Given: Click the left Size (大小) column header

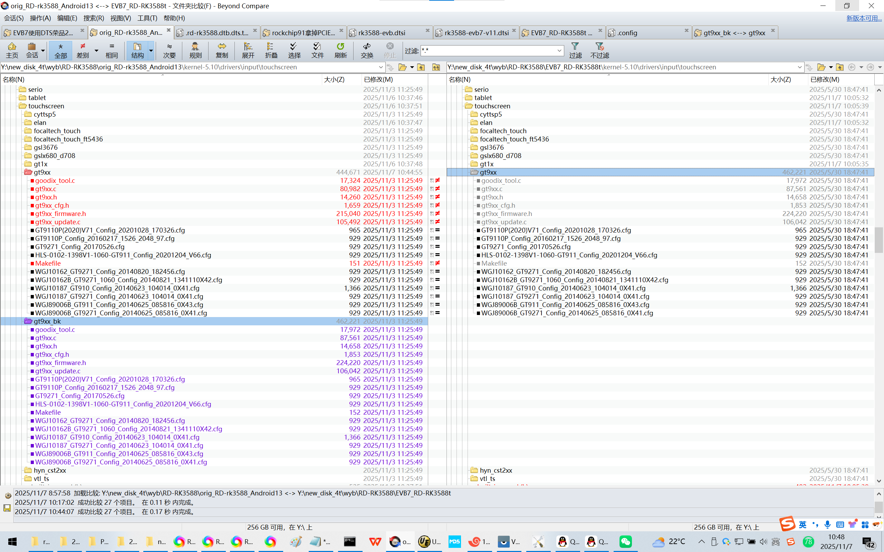Looking at the screenshot, I should tap(334, 79).
